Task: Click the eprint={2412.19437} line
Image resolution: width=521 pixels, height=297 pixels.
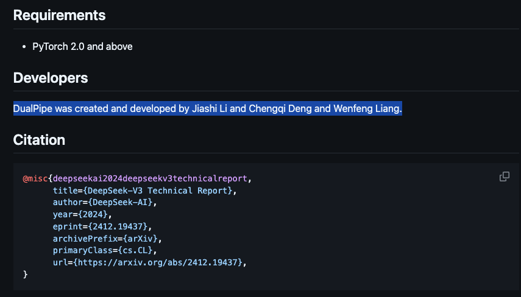Action: [x=102, y=226]
